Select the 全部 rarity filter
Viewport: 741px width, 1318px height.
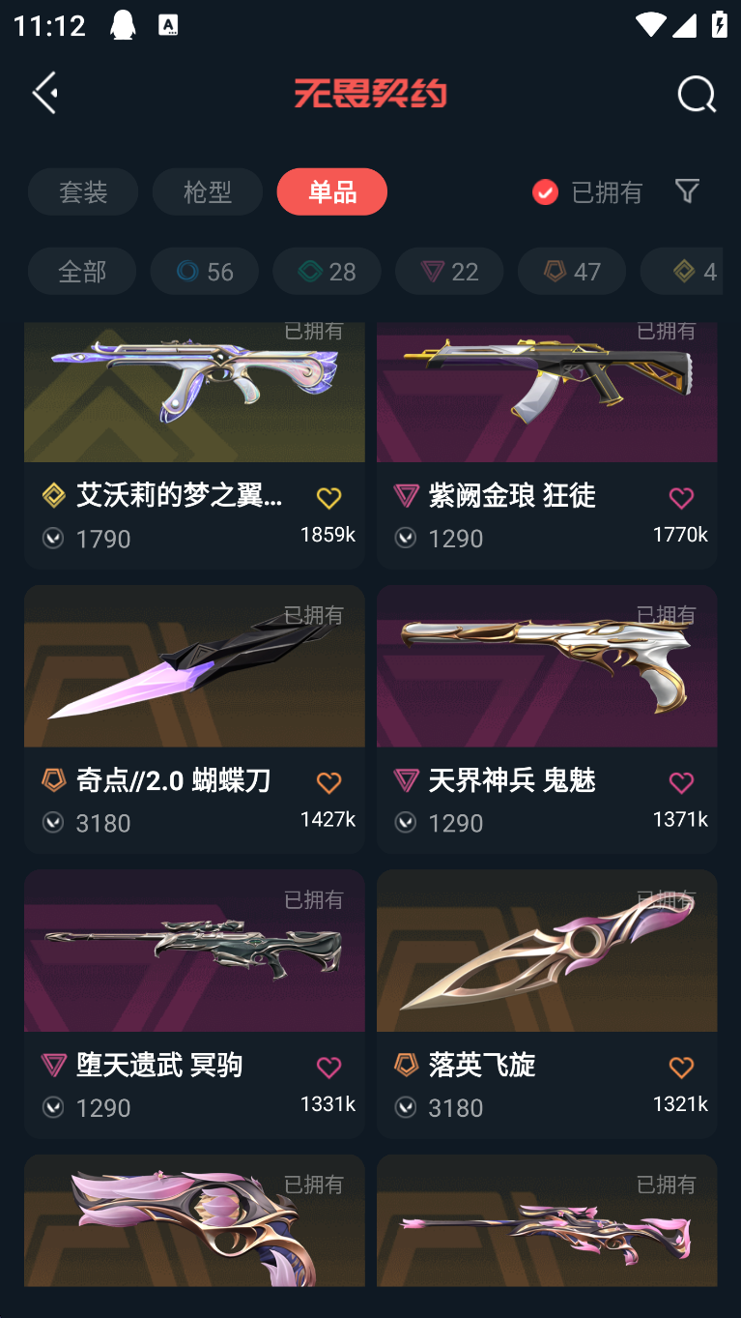click(x=82, y=271)
